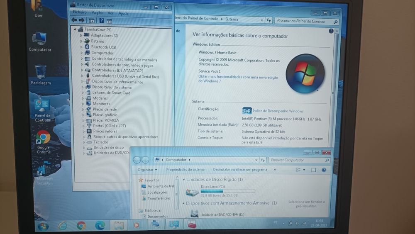This screenshot has width=415, height=234.
Task: Select Dispositivos de infravermelhos item
Action: tap(118, 82)
